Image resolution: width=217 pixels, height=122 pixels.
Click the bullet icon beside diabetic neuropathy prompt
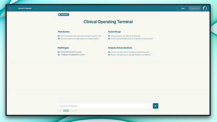click(109, 55)
